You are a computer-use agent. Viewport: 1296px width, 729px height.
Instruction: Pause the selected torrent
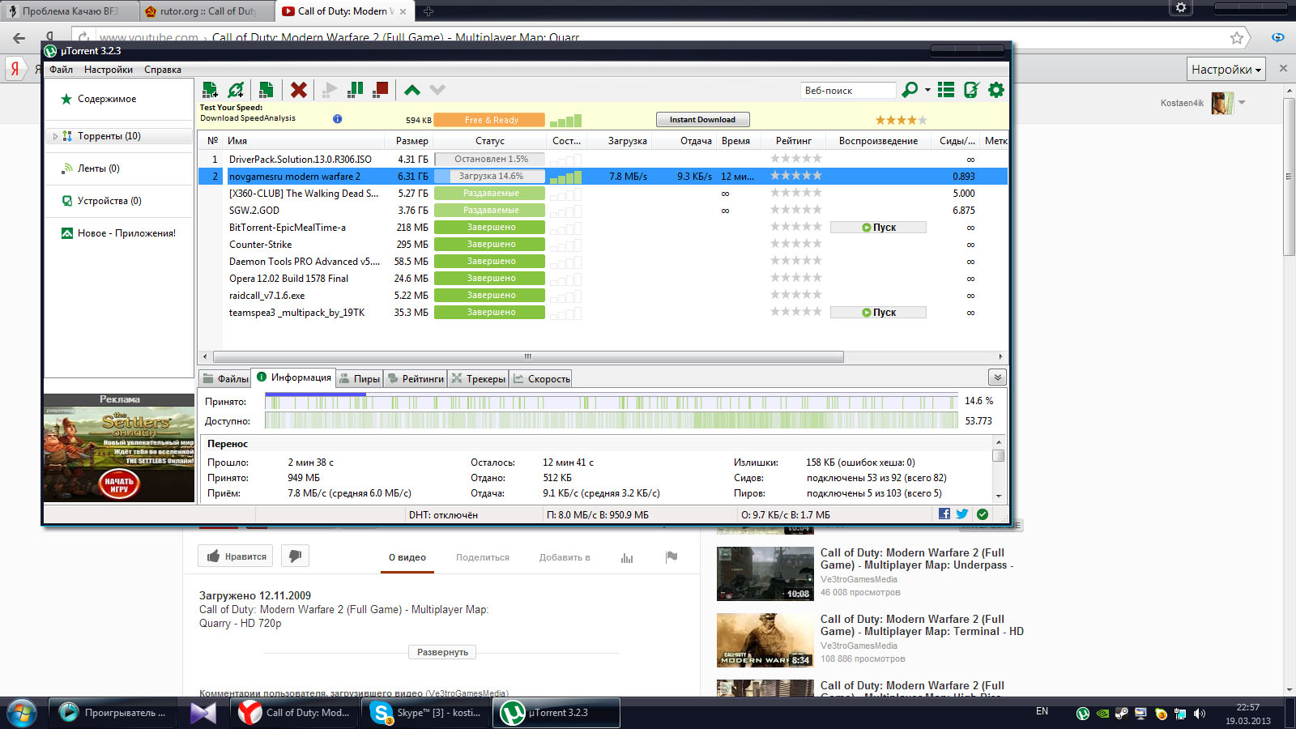355,90
